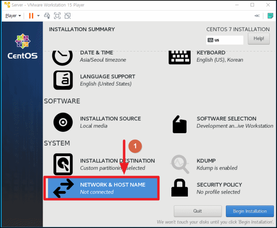Click 'Local media' text

(x=94, y=126)
